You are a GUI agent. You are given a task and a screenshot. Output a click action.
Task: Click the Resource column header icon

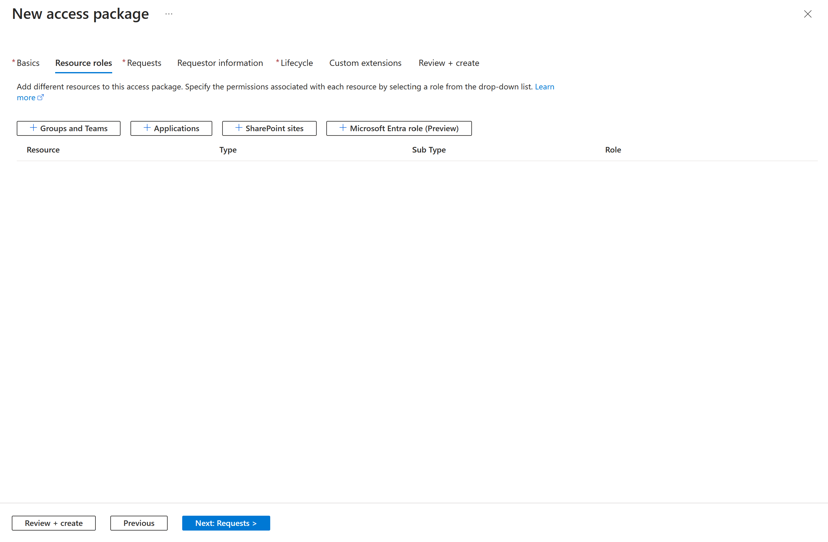[x=43, y=149]
